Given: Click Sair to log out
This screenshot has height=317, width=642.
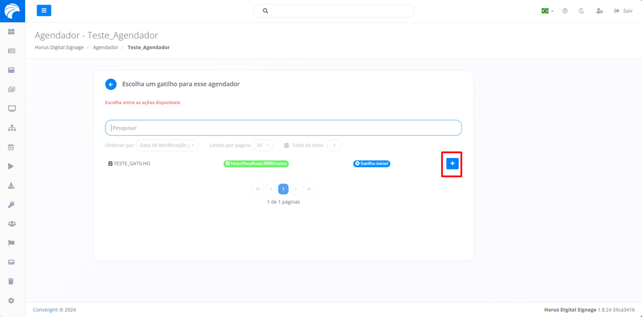Looking at the screenshot, I should pyautogui.click(x=623, y=11).
